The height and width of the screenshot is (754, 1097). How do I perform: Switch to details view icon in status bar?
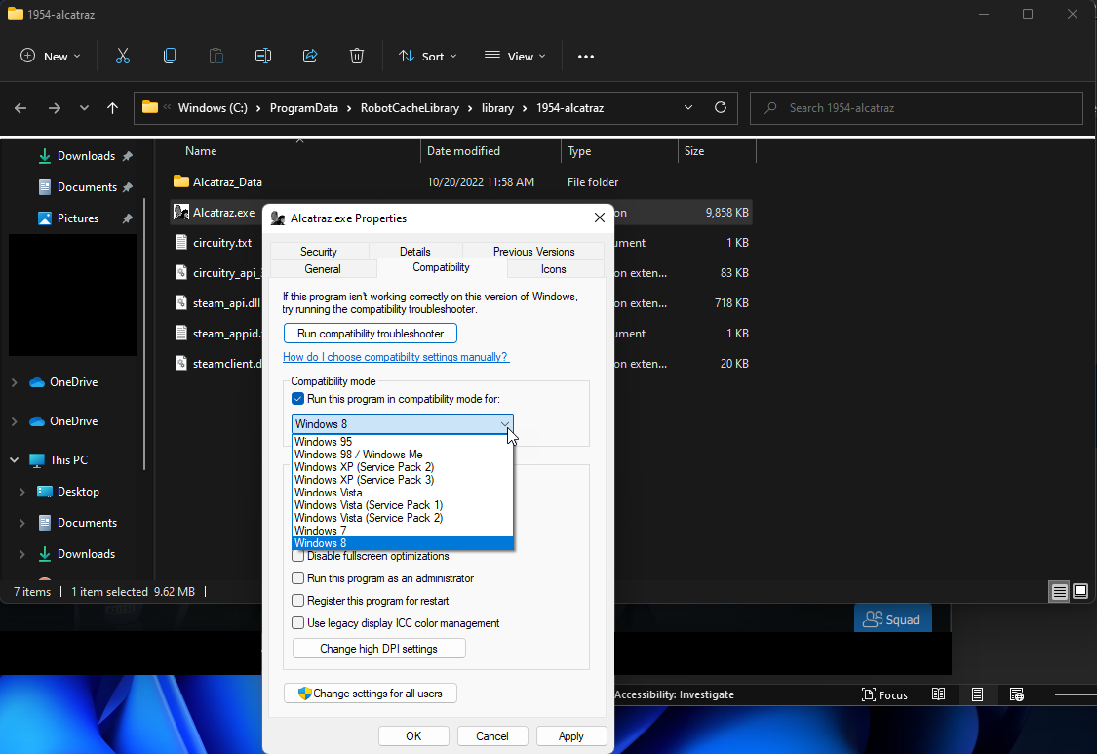click(1059, 591)
